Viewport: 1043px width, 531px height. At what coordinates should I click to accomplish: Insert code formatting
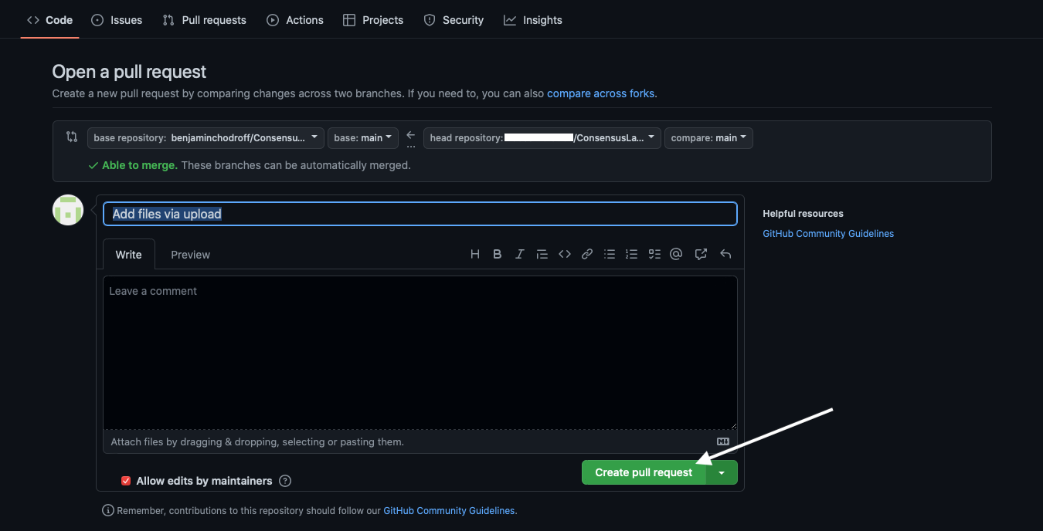pyautogui.click(x=565, y=254)
